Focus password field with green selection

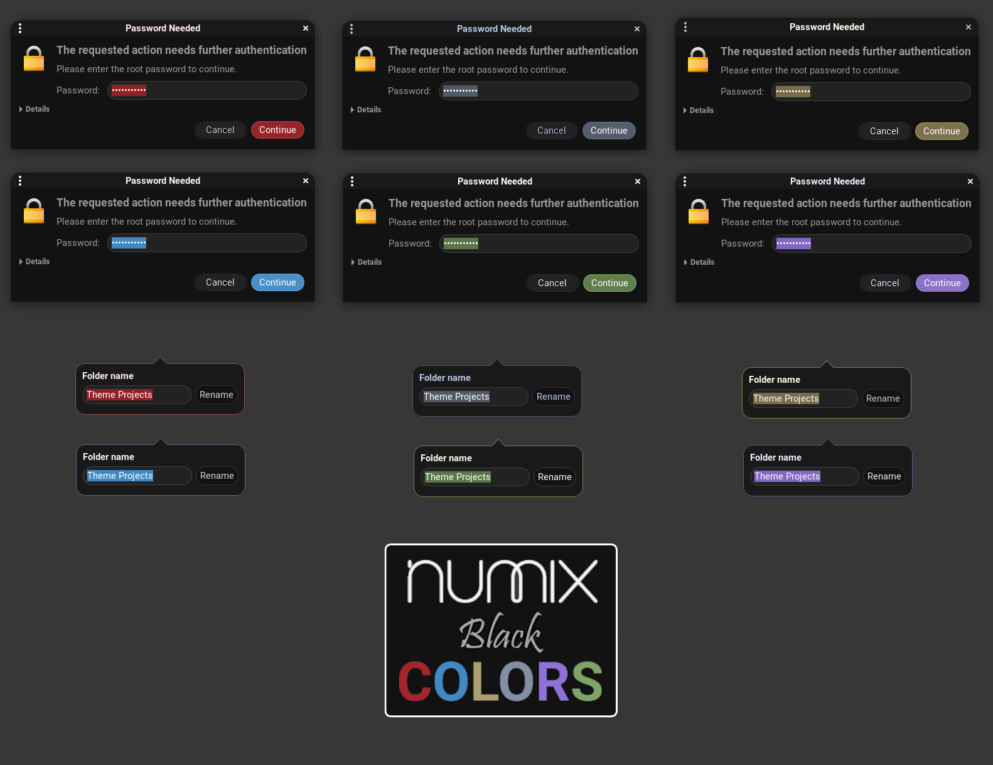pyautogui.click(x=539, y=243)
